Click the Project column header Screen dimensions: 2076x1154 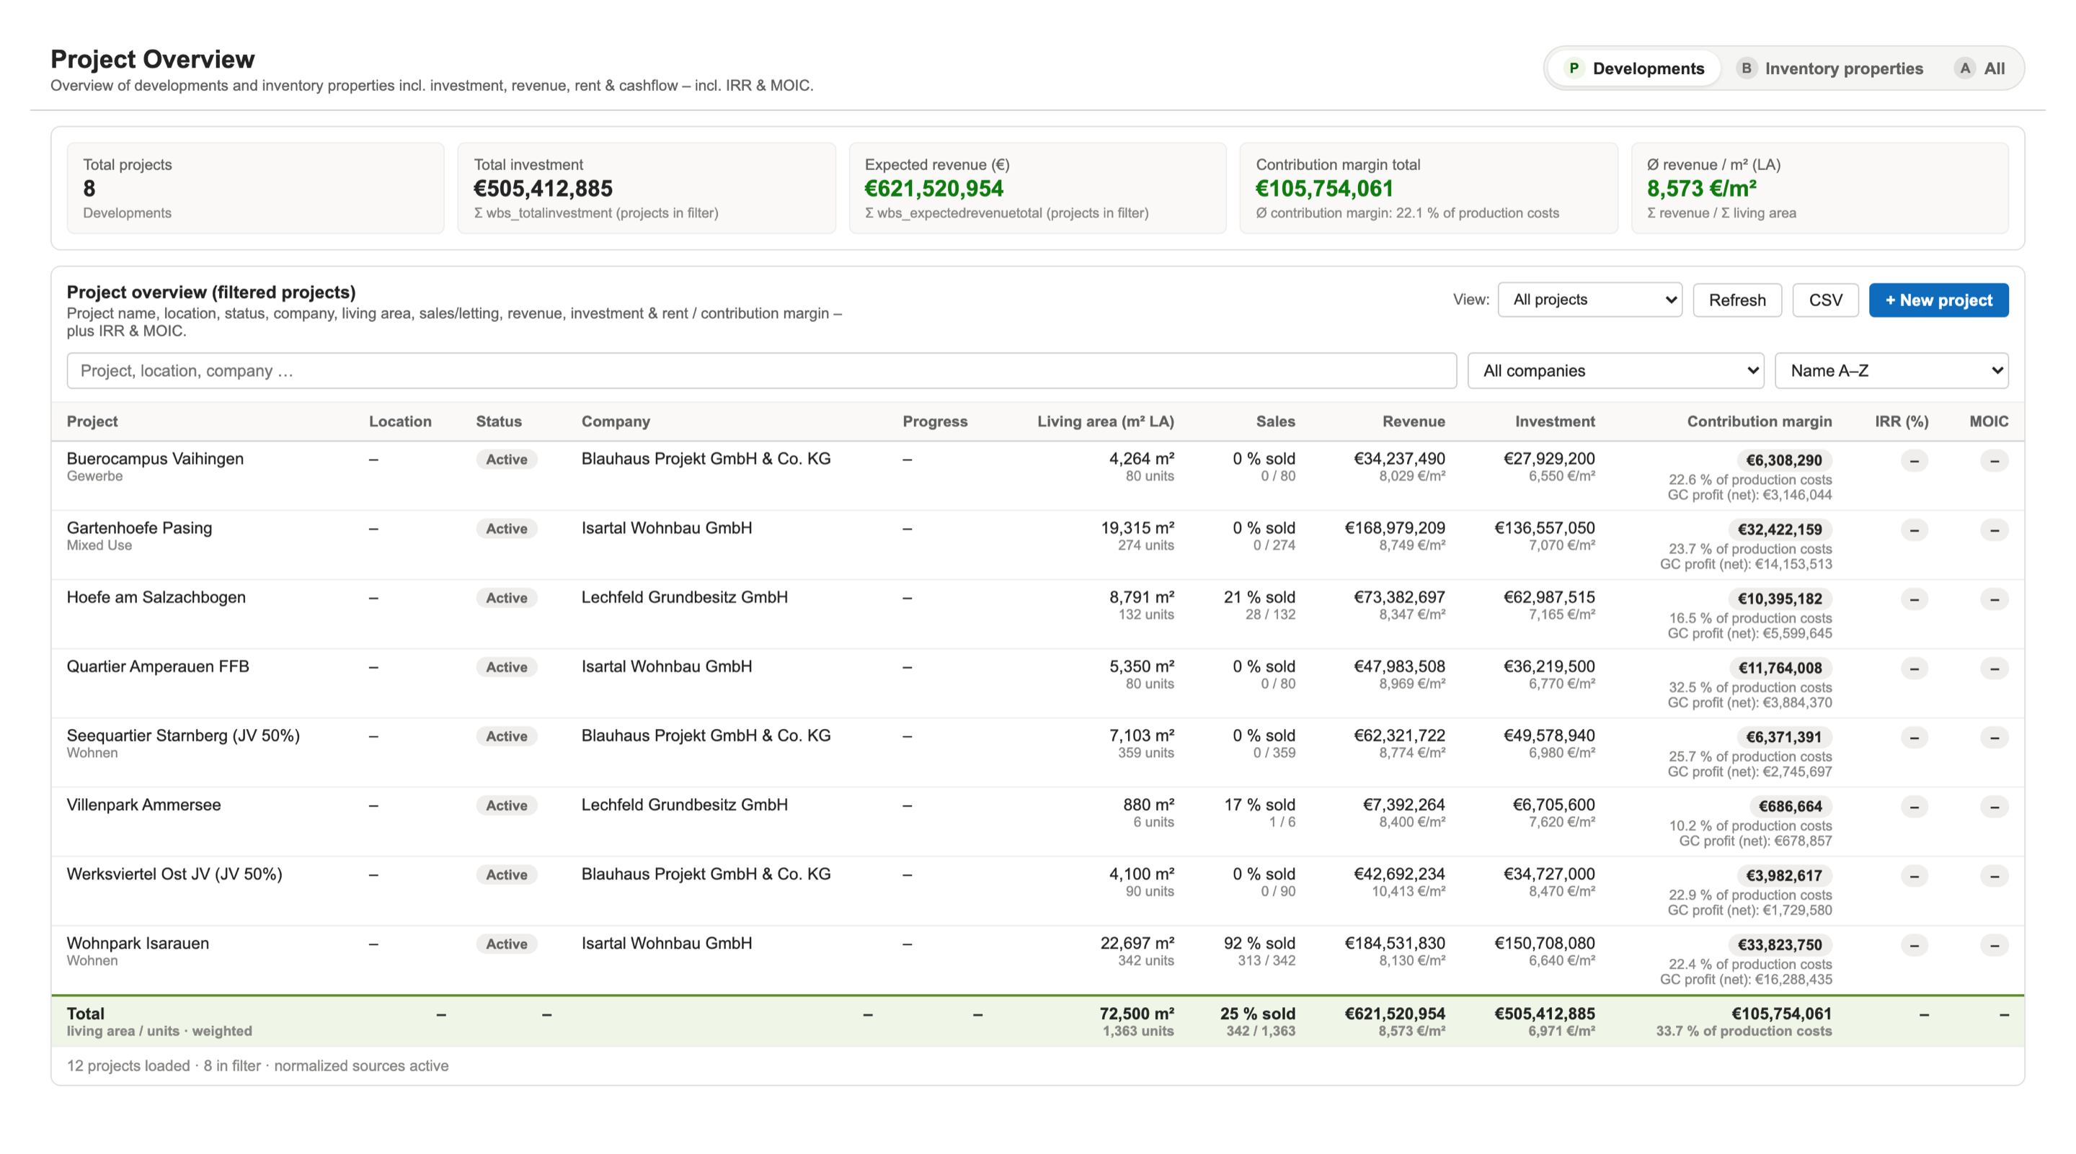pyautogui.click(x=92, y=421)
